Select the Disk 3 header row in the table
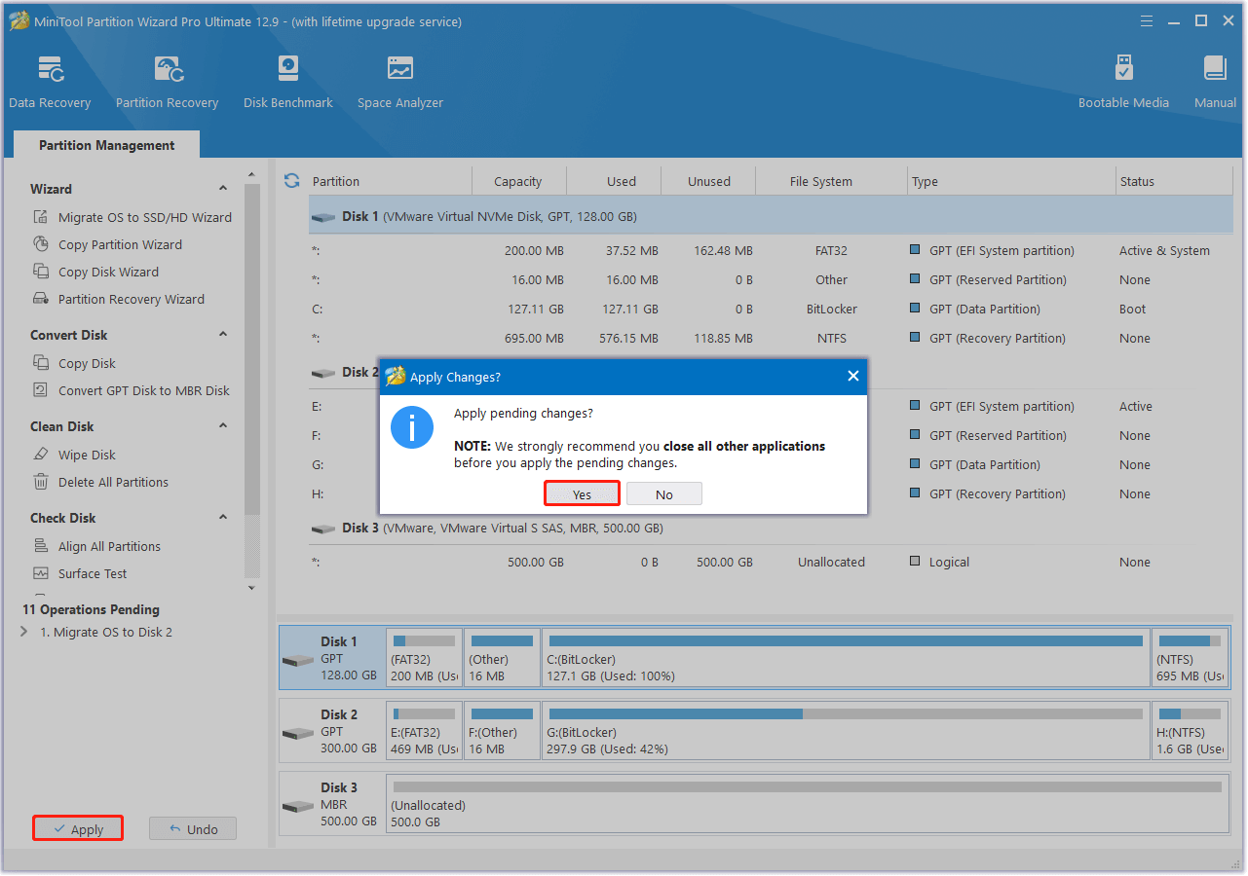 tap(771, 528)
